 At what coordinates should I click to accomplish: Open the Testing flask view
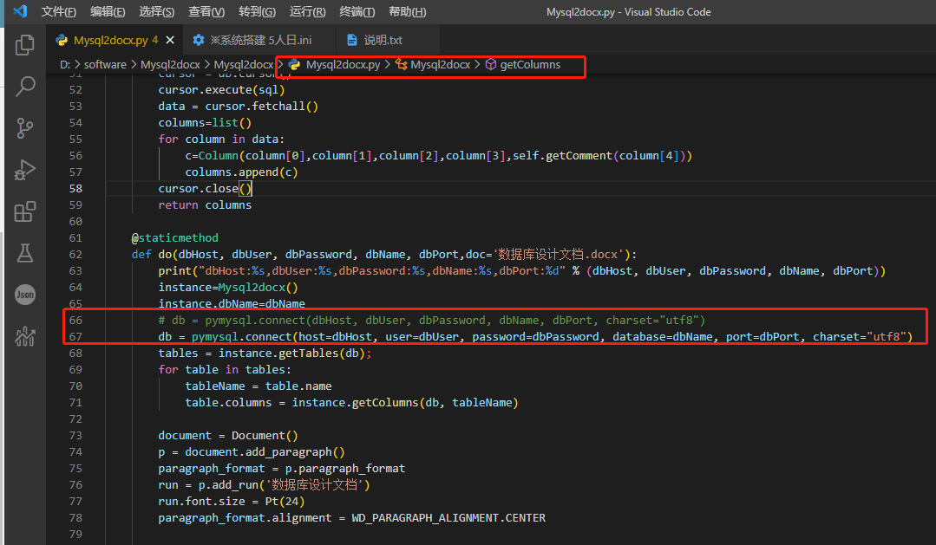coord(24,253)
